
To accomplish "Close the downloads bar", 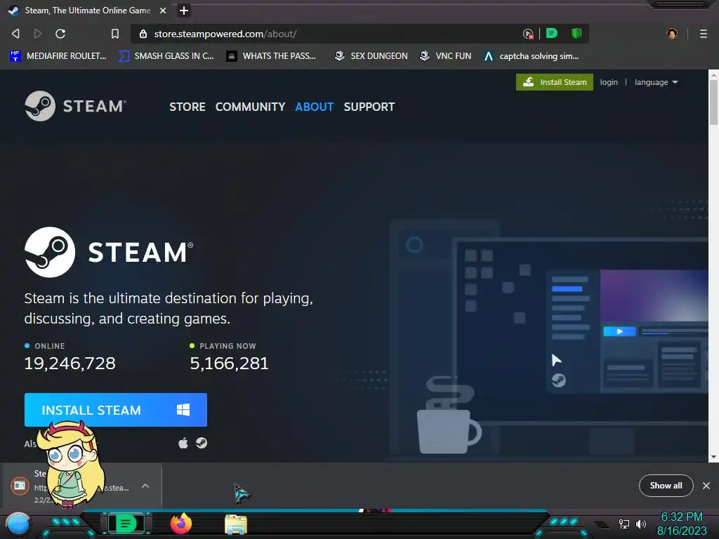I will pos(706,486).
